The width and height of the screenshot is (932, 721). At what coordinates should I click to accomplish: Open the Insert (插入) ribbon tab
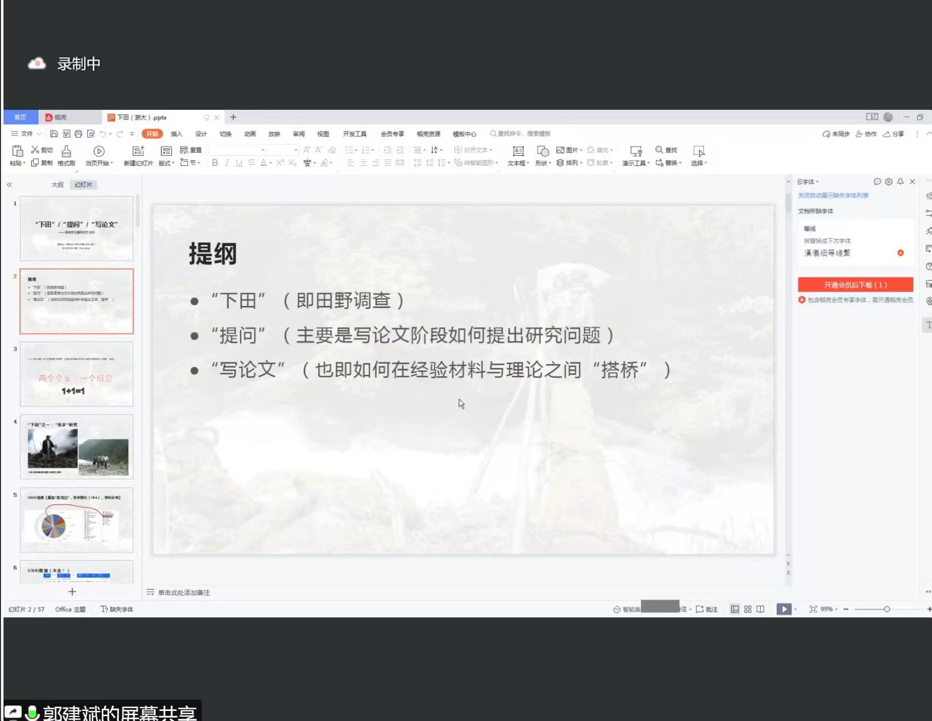click(x=176, y=134)
